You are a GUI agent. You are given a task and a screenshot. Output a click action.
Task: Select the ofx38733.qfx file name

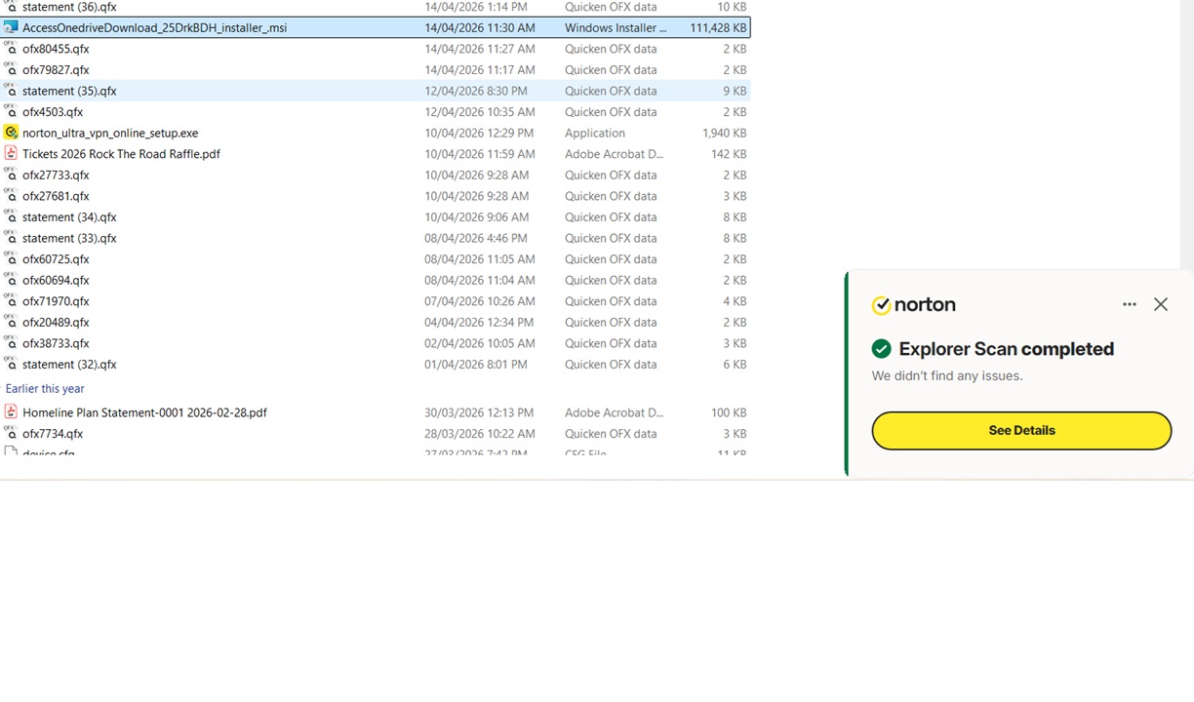56,343
